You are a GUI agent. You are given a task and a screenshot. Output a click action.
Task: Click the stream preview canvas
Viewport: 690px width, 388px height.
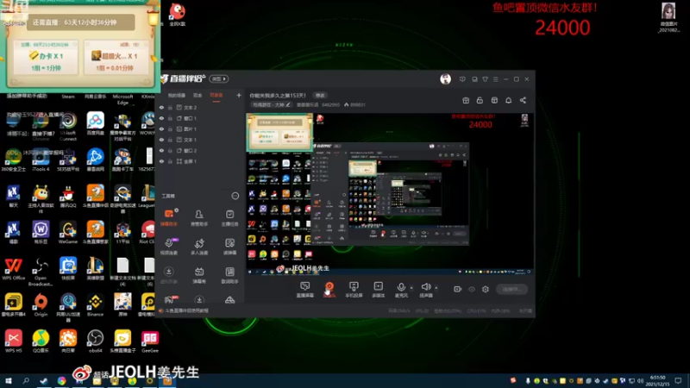pyautogui.click(x=391, y=194)
